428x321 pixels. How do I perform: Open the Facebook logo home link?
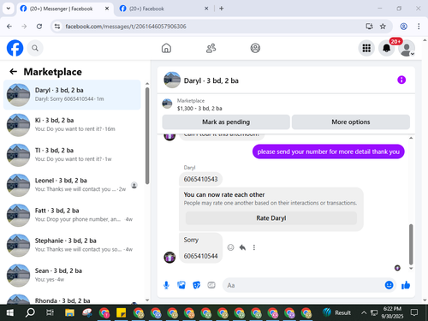(15, 48)
